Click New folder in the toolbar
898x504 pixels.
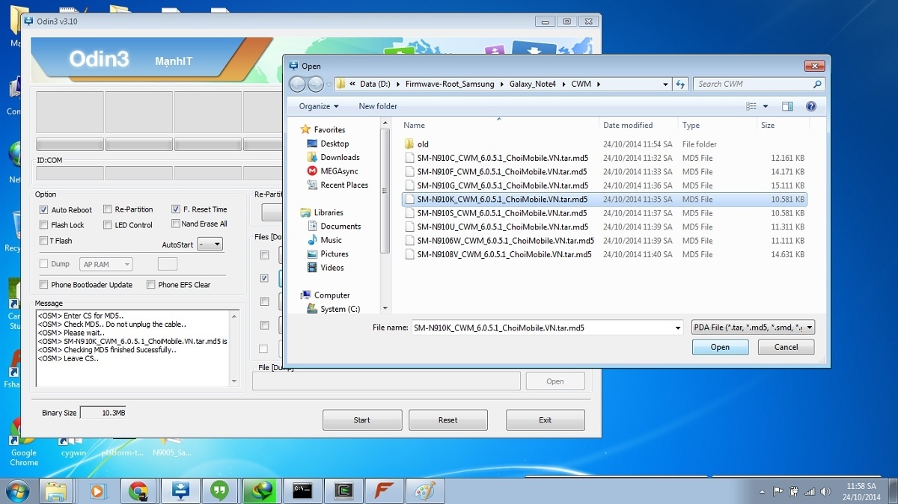378,106
